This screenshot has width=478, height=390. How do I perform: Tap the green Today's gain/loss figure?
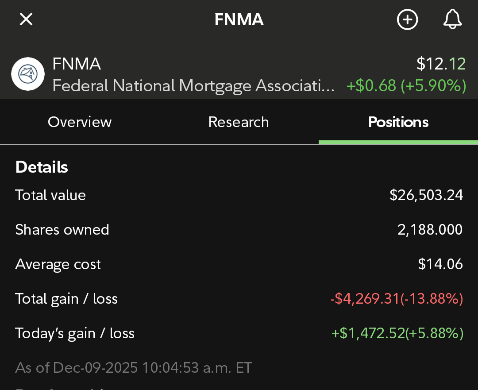397,333
